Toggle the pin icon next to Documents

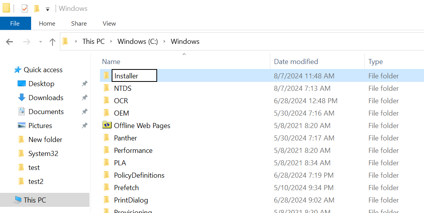point(85,112)
